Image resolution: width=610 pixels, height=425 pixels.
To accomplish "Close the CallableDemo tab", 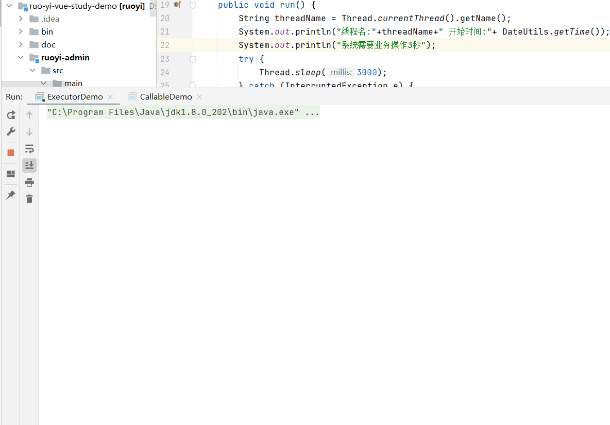I will tap(199, 97).
